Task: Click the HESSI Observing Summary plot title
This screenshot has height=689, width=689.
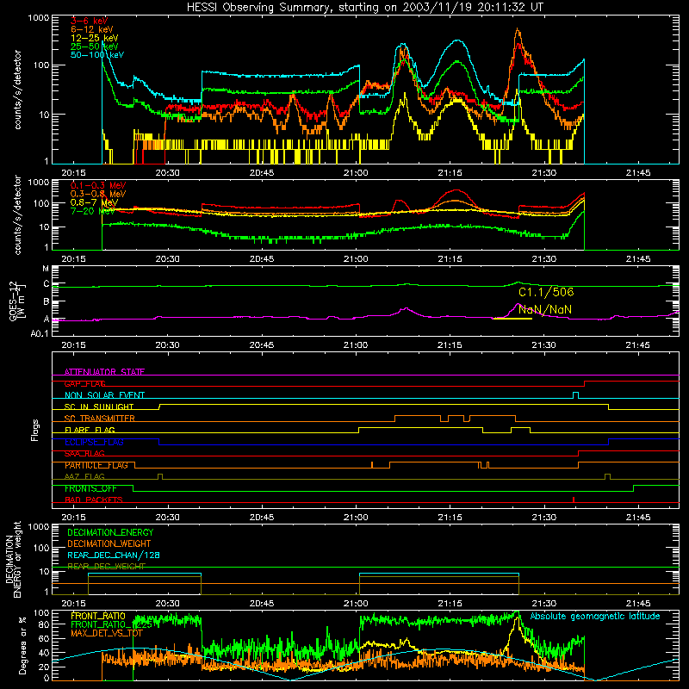Action: [x=365, y=8]
